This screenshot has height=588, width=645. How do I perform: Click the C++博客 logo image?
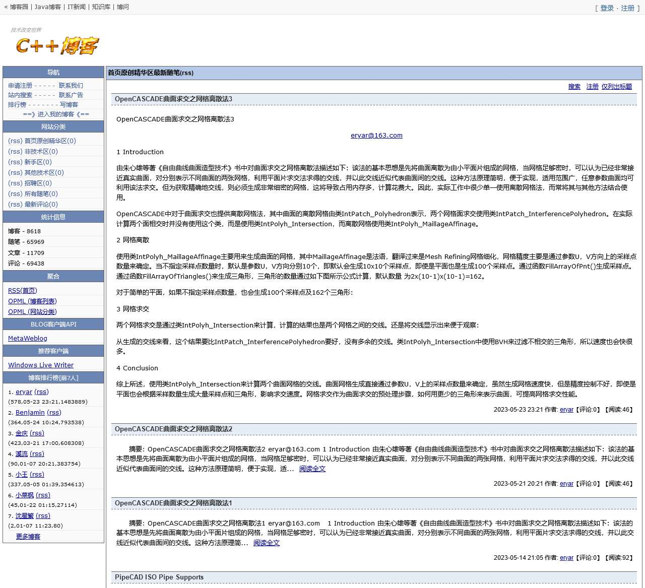pyautogui.click(x=57, y=45)
